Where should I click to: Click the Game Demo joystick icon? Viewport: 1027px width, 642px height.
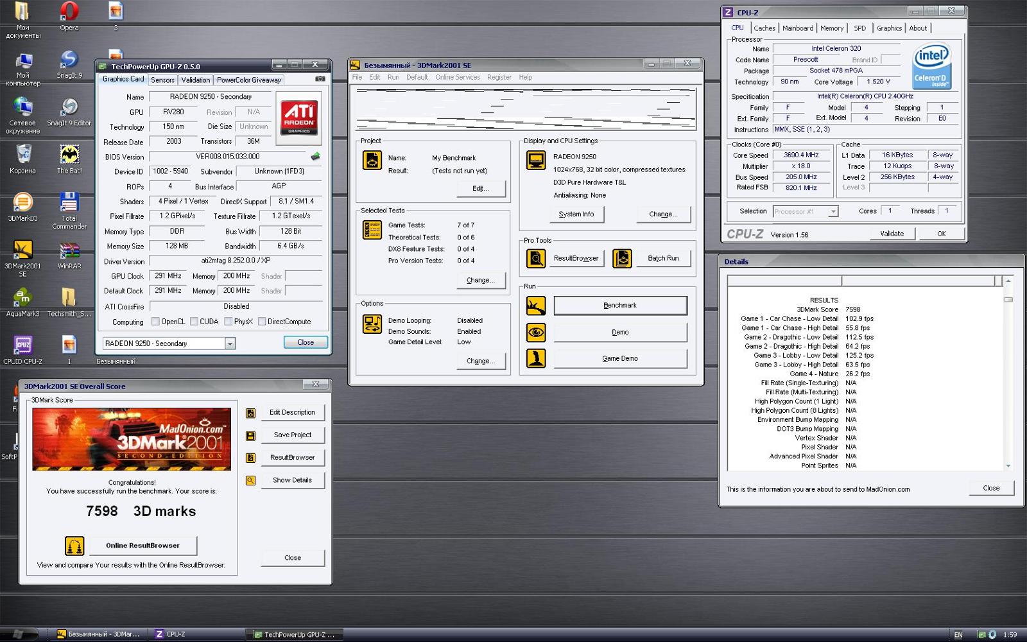[x=536, y=358]
